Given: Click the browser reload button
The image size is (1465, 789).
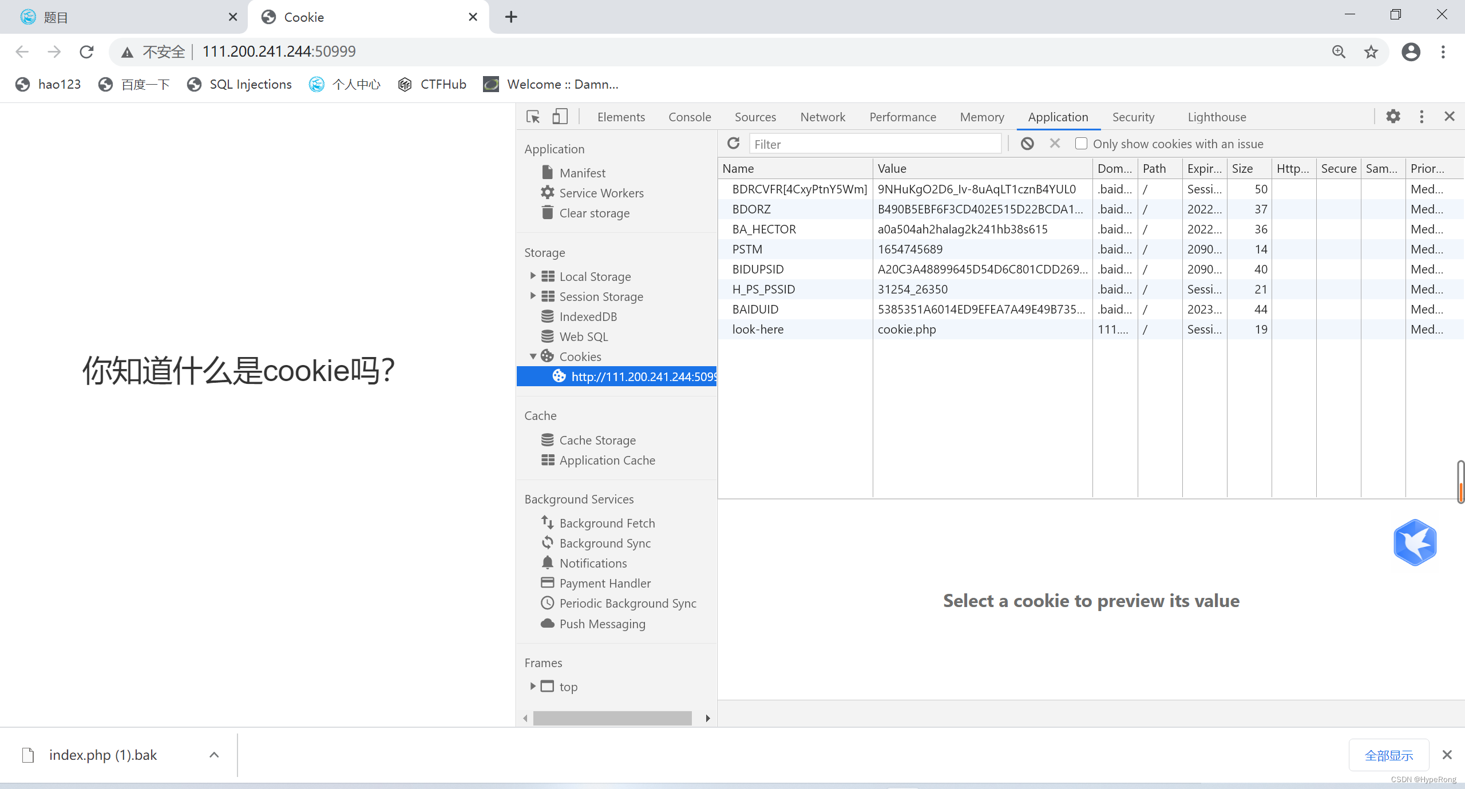Looking at the screenshot, I should [86, 52].
